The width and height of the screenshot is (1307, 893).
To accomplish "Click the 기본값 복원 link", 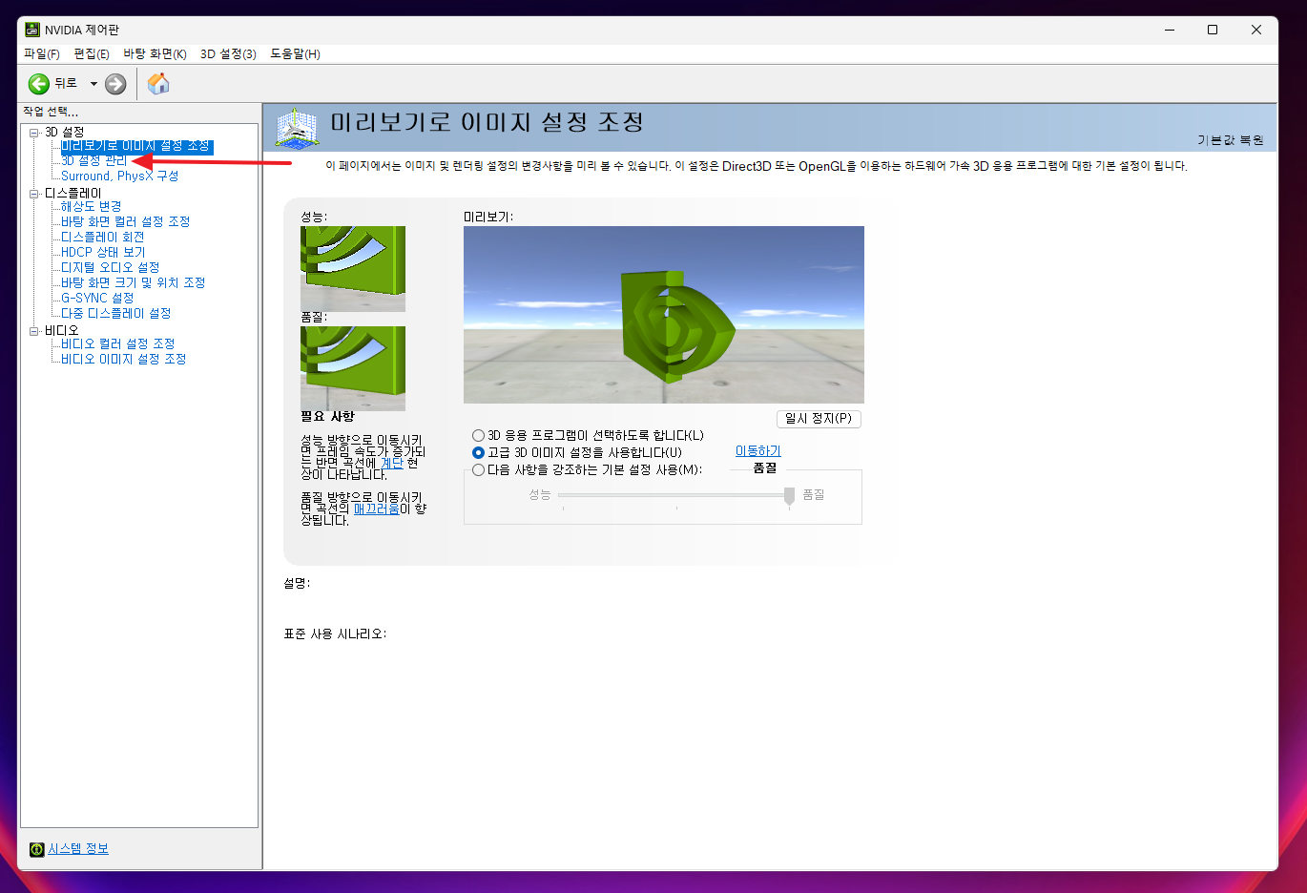I will tap(1231, 140).
